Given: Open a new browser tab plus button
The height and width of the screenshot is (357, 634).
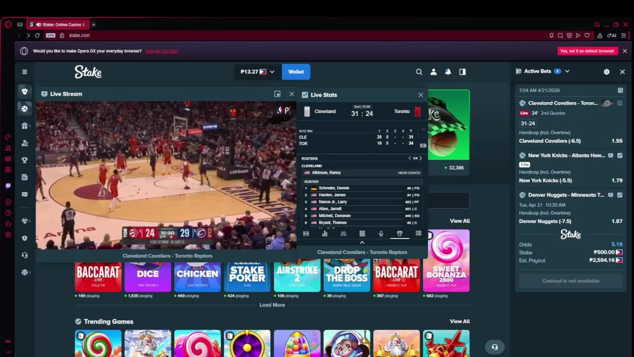Looking at the screenshot, I should pyautogui.click(x=93, y=24).
